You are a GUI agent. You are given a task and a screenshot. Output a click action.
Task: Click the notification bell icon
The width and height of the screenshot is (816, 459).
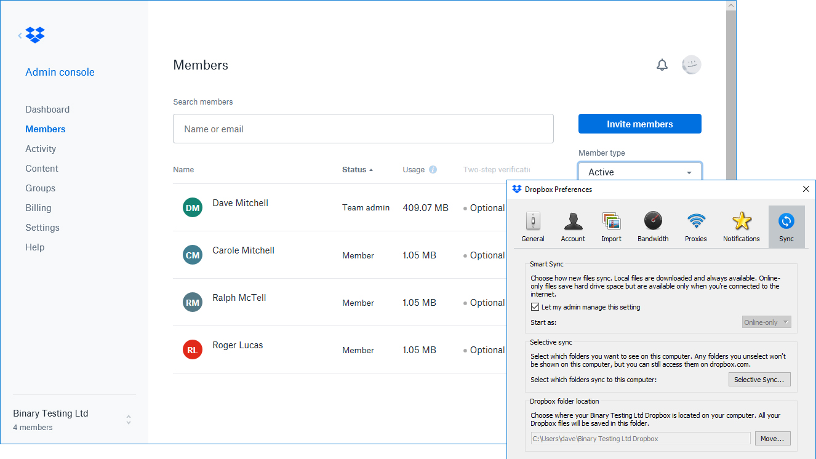point(662,65)
